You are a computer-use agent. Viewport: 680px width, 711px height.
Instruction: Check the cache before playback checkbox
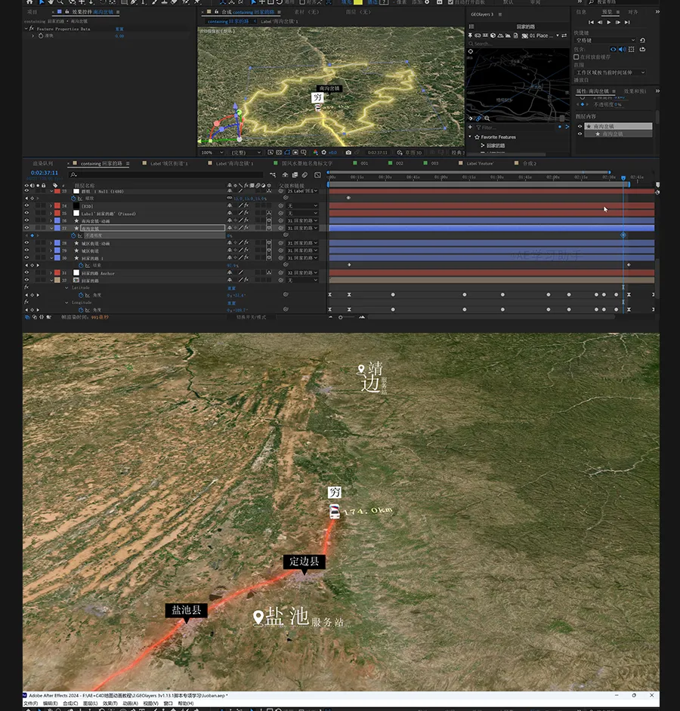click(576, 57)
